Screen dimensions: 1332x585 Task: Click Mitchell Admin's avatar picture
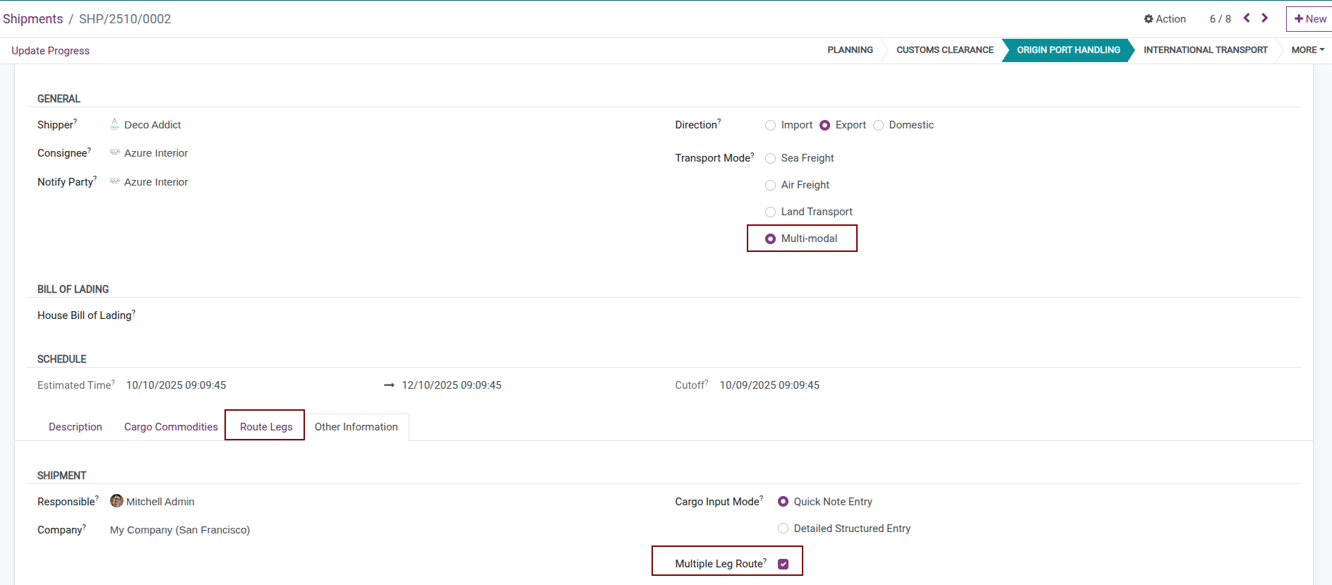click(x=117, y=501)
